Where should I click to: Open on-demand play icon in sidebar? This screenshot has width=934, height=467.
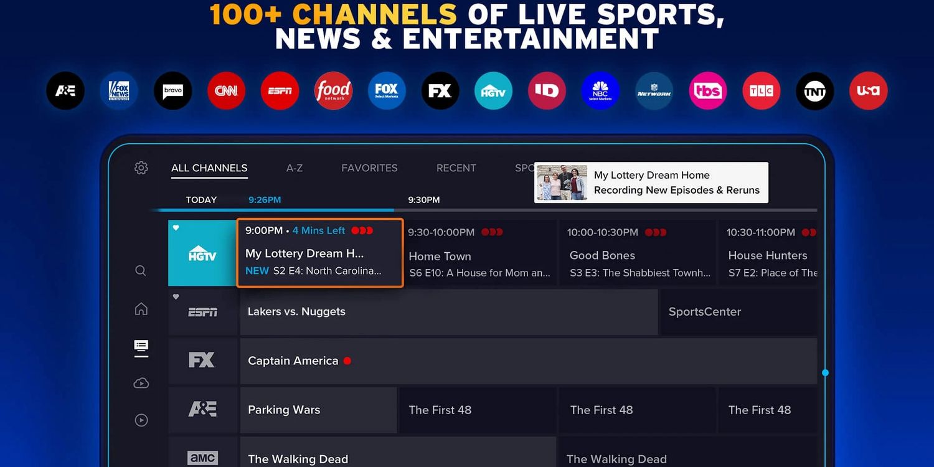141,420
